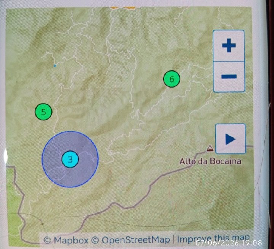Image resolution: width=274 pixels, height=249 pixels.
Task: Open the Mapbox attribution link
Action: pyautogui.click(x=66, y=240)
